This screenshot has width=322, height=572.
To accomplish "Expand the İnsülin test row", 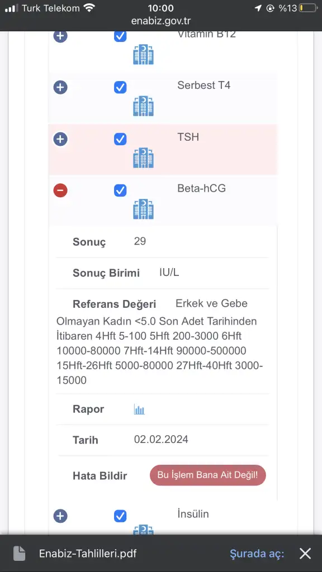I will [60, 516].
